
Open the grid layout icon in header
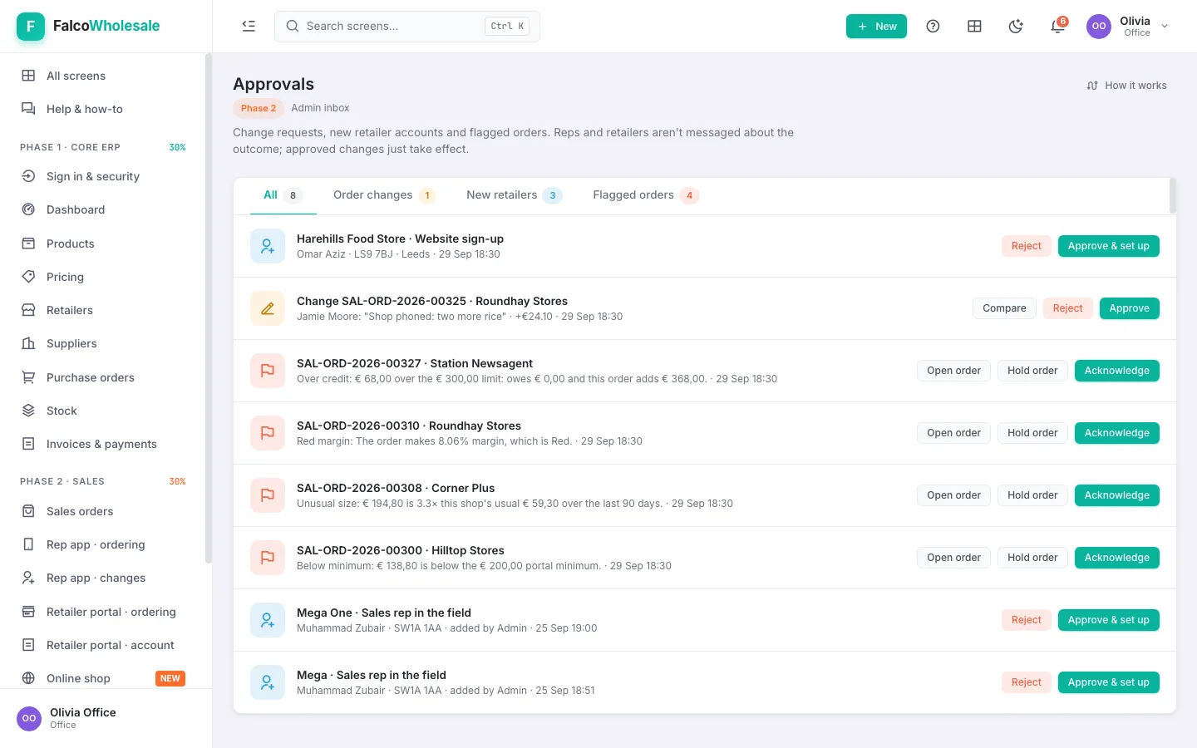pyautogui.click(x=974, y=26)
